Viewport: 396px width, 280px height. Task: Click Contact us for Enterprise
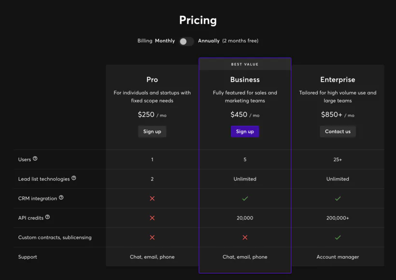pos(338,131)
